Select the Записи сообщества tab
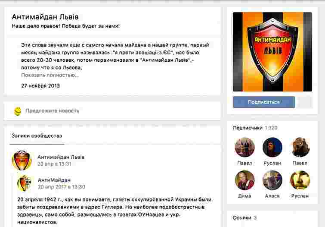 point(36,136)
